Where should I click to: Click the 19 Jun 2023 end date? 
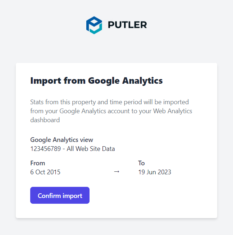(155, 172)
